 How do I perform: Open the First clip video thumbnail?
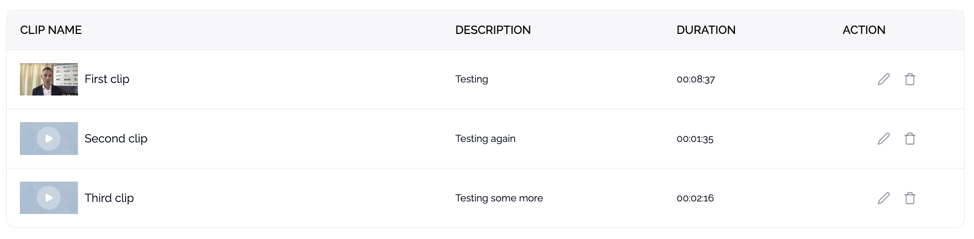(49, 79)
